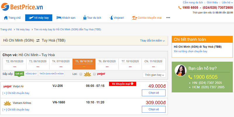This screenshot has height=117, width=234.
Task: Select date T4, 07/10/2020
Action: (61, 64)
